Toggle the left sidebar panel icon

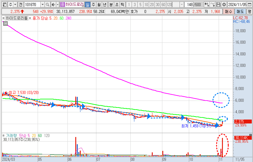point(5,5)
